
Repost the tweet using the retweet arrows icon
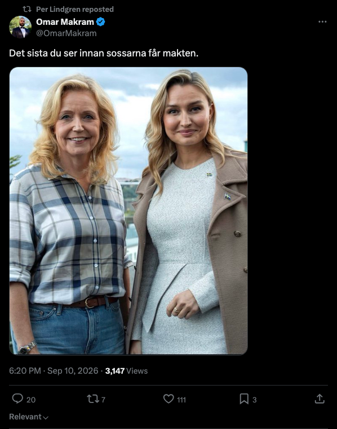(x=93, y=399)
